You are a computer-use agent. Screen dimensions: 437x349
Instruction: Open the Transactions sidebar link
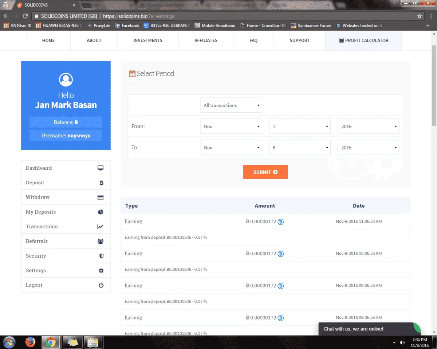(x=66, y=226)
